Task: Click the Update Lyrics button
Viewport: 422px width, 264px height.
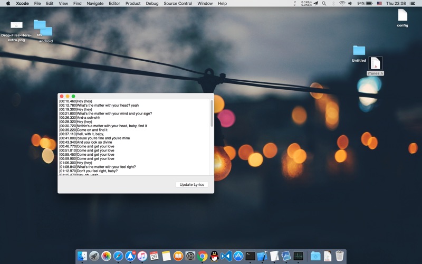Action: coord(192,184)
